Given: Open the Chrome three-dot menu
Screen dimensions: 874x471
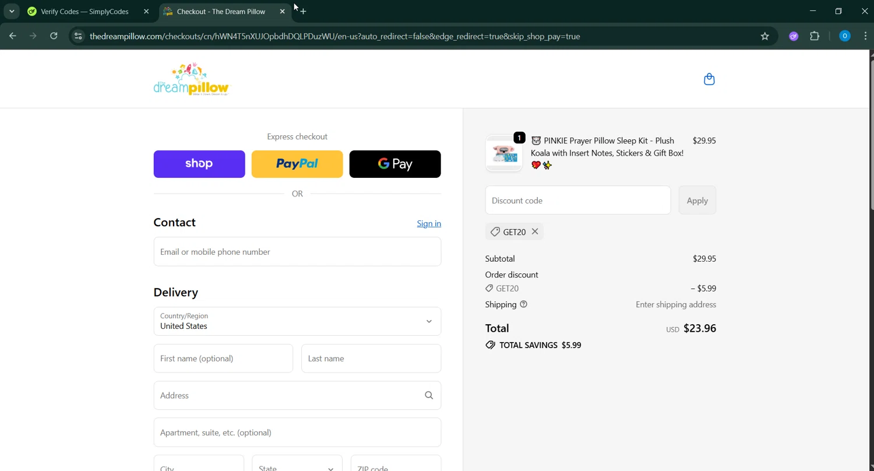Looking at the screenshot, I should 865,36.
